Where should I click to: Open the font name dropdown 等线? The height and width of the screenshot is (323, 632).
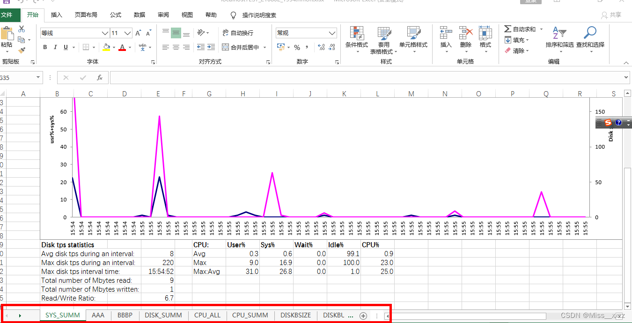105,33
